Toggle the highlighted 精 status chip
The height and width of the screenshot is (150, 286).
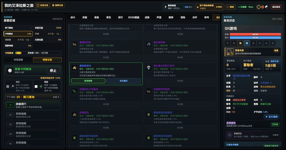click(x=247, y=43)
